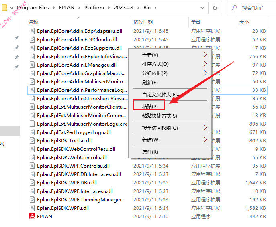This screenshot has height=227, width=276.
Task: Expand the chevron after Program Files
Action: [x=54, y=8]
